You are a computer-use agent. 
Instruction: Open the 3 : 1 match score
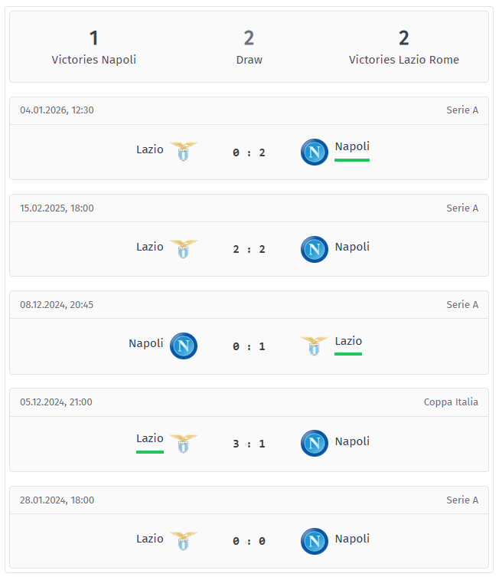click(249, 444)
